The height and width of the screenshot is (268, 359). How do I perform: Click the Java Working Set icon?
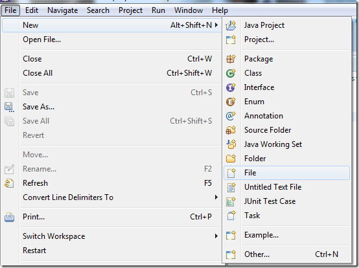coord(231,144)
